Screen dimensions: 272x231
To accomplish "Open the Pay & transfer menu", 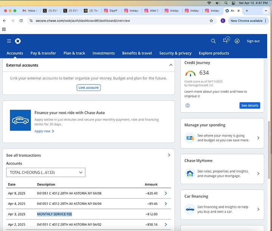I will point(43,53).
